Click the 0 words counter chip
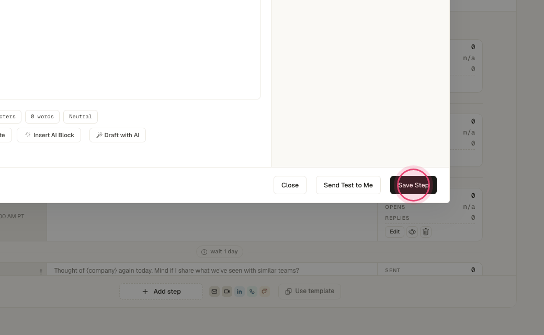Viewport: 544px width, 335px height. [x=42, y=117]
